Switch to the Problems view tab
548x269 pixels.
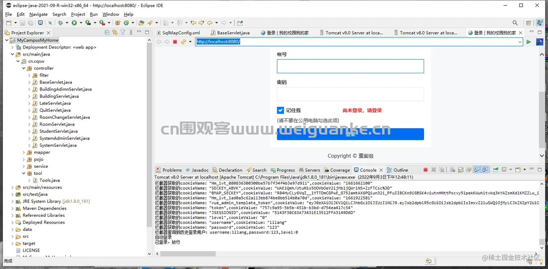click(x=169, y=170)
